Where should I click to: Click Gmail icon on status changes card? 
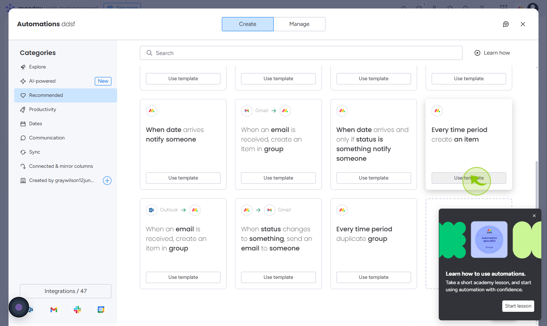[269, 210]
